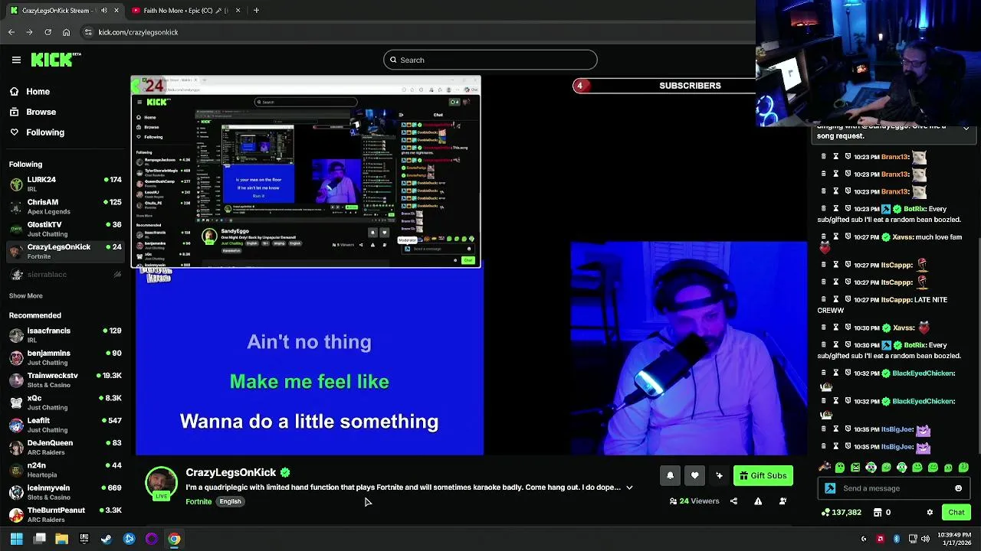Open LURK24 channel in Following

click(64, 184)
